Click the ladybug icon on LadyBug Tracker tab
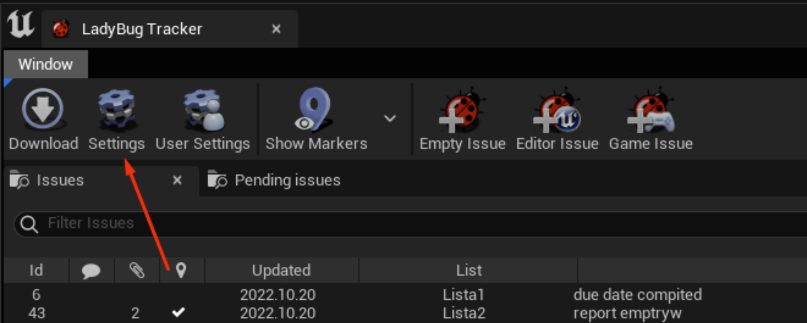The image size is (807, 323). point(61,29)
